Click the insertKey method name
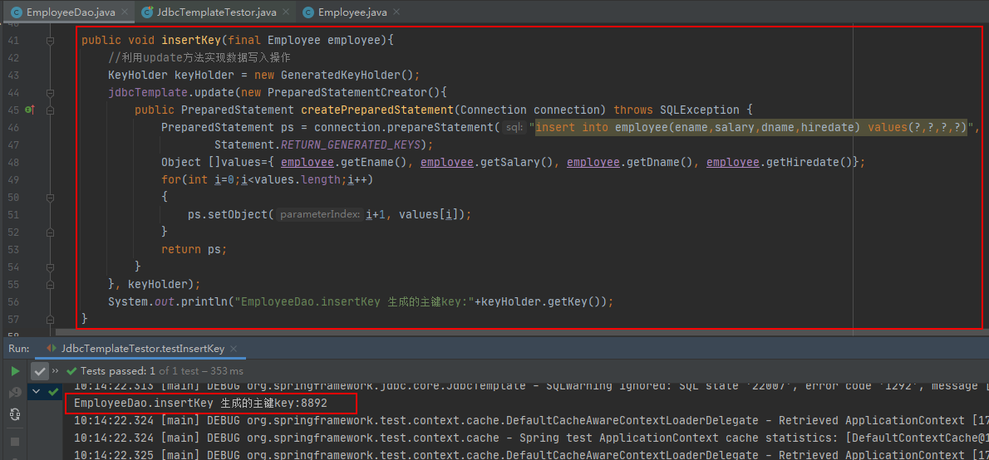This screenshot has height=460, width=989. [191, 41]
